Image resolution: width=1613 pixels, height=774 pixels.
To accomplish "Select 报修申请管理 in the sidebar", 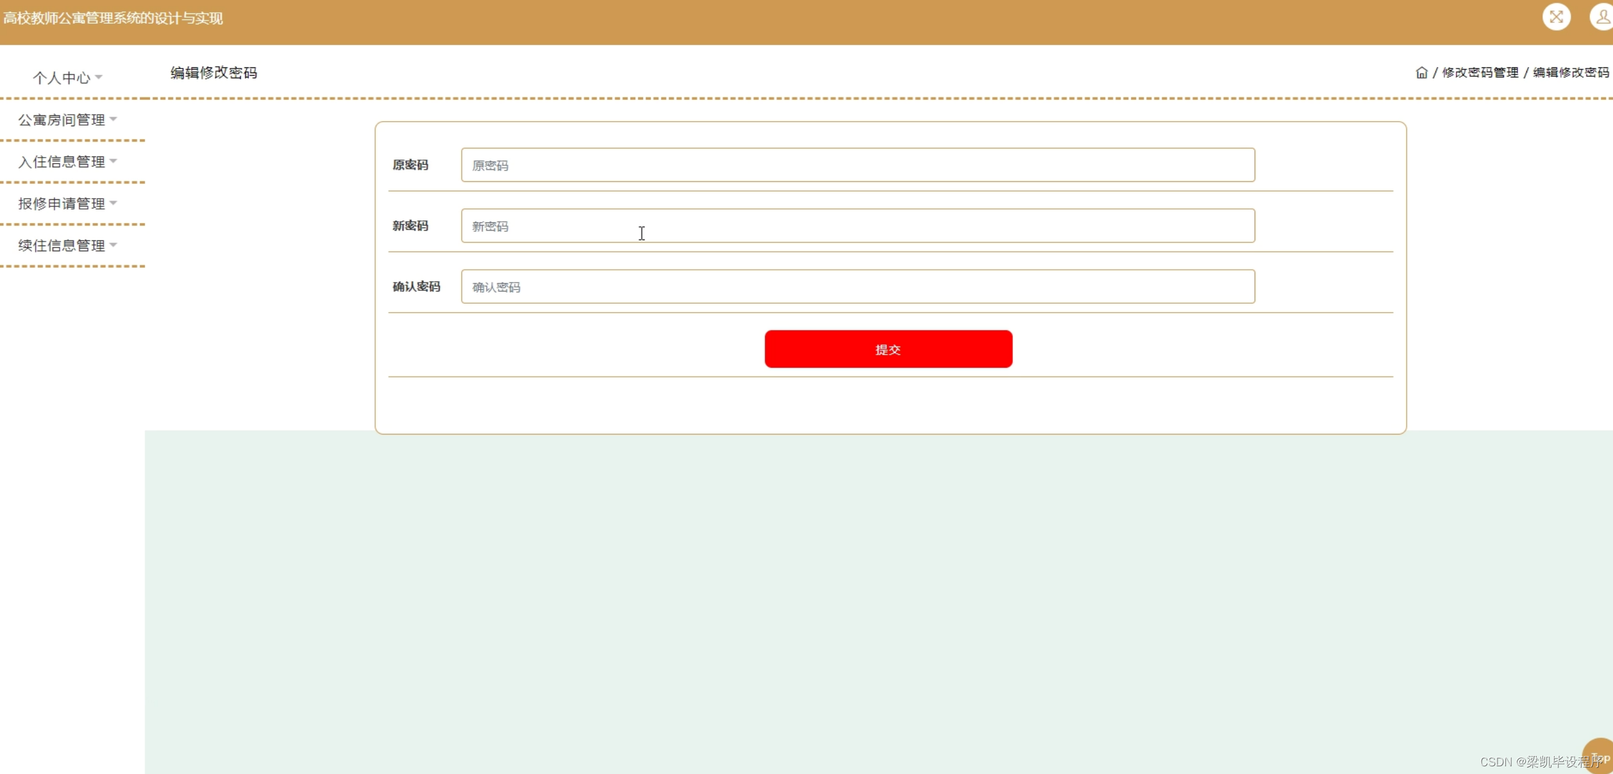I will click(x=62, y=204).
